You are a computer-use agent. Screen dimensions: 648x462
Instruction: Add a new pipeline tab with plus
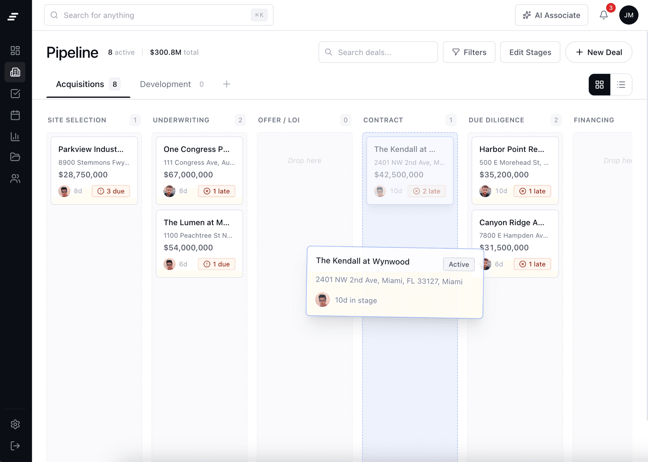[x=226, y=84]
